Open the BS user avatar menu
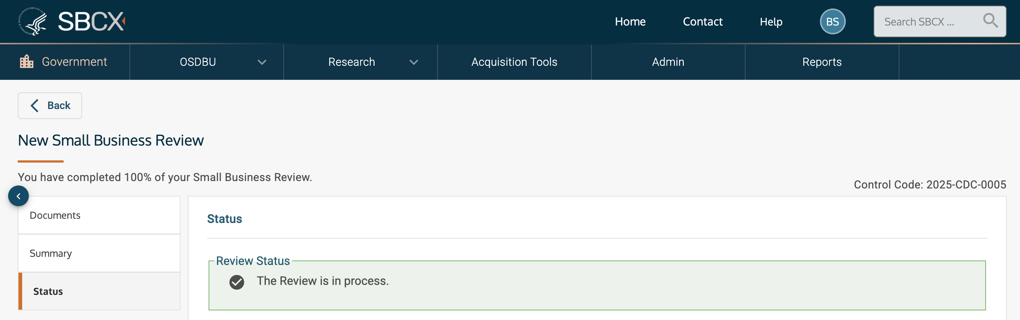1020x320 pixels. [x=832, y=21]
